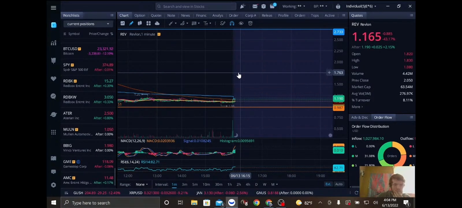Click the cloud save icon
The height and width of the screenshot is (208, 462).
pyautogui.click(x=157, y=23)
